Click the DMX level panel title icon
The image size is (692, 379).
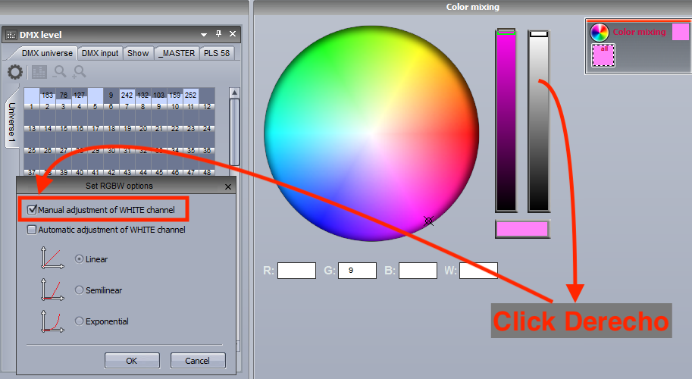[x=11, y=35]
